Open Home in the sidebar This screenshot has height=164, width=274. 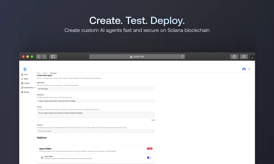point(26,74)
